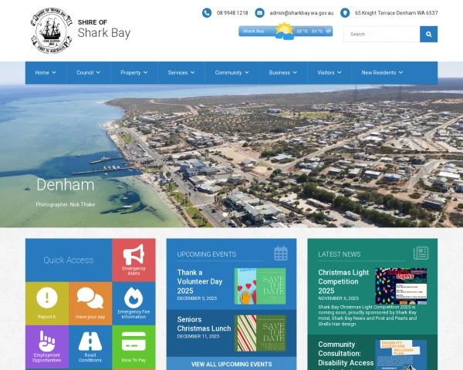Image resolution: width=463 pixels, height=370 pixels.
Task: Click the Denham banner caption
Action: coord(66,185)
